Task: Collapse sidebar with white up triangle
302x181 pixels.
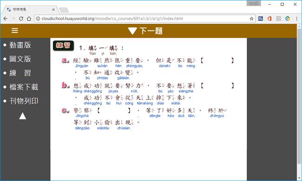Action: point(23,116)
